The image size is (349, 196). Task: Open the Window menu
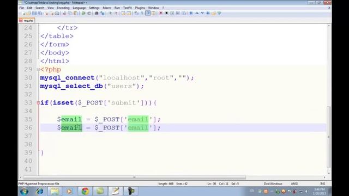coord(154,8)
